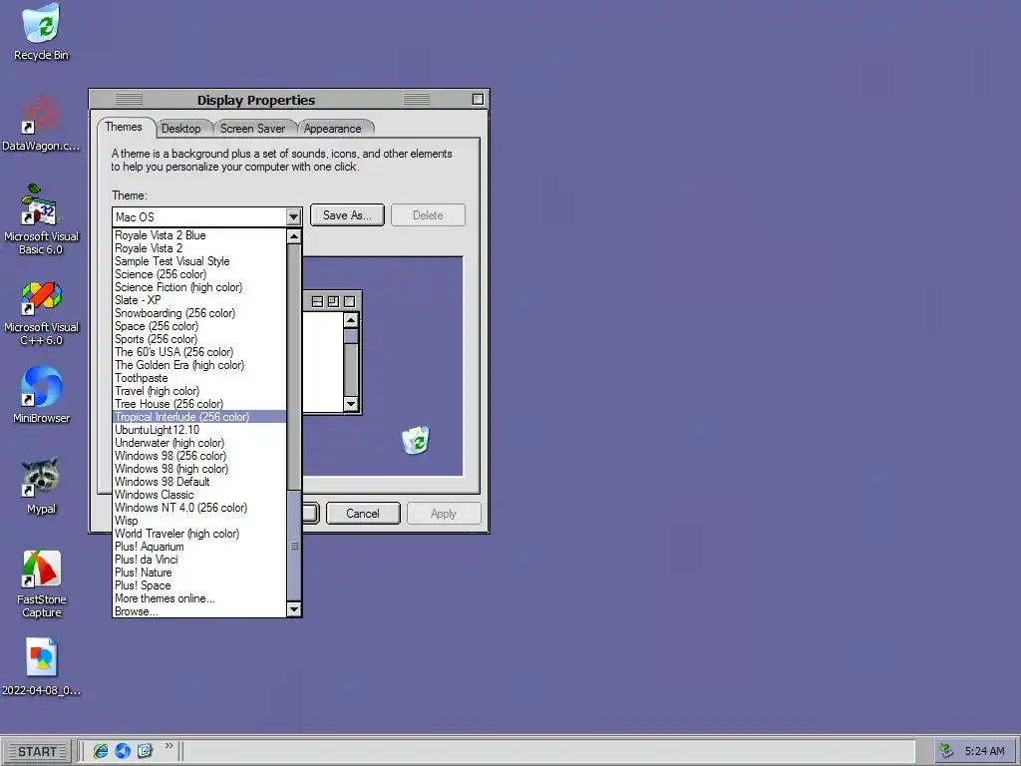The height and width of the screenshot is (766, 1021).
Task: Click the preview window collapse icon
Action: click(318, 301)
